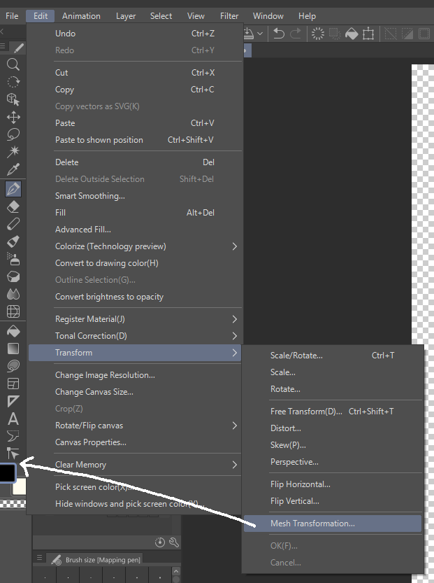Click the Brush size panel scroll-up arrow
This screenshot has width=434, height=583.
[176, 571]
